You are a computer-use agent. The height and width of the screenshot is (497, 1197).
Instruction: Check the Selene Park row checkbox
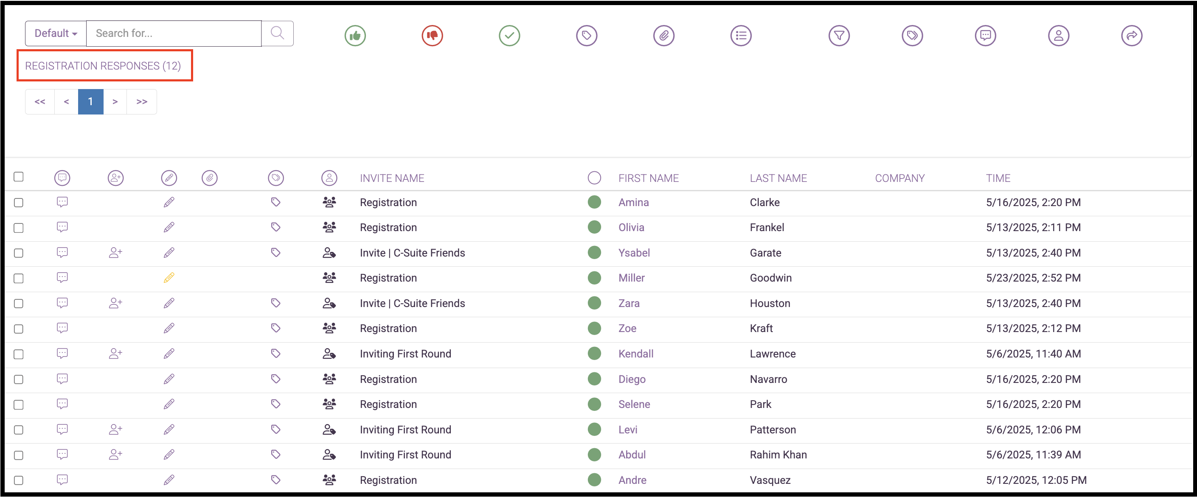pyautogui.click(x=19, y=405)
